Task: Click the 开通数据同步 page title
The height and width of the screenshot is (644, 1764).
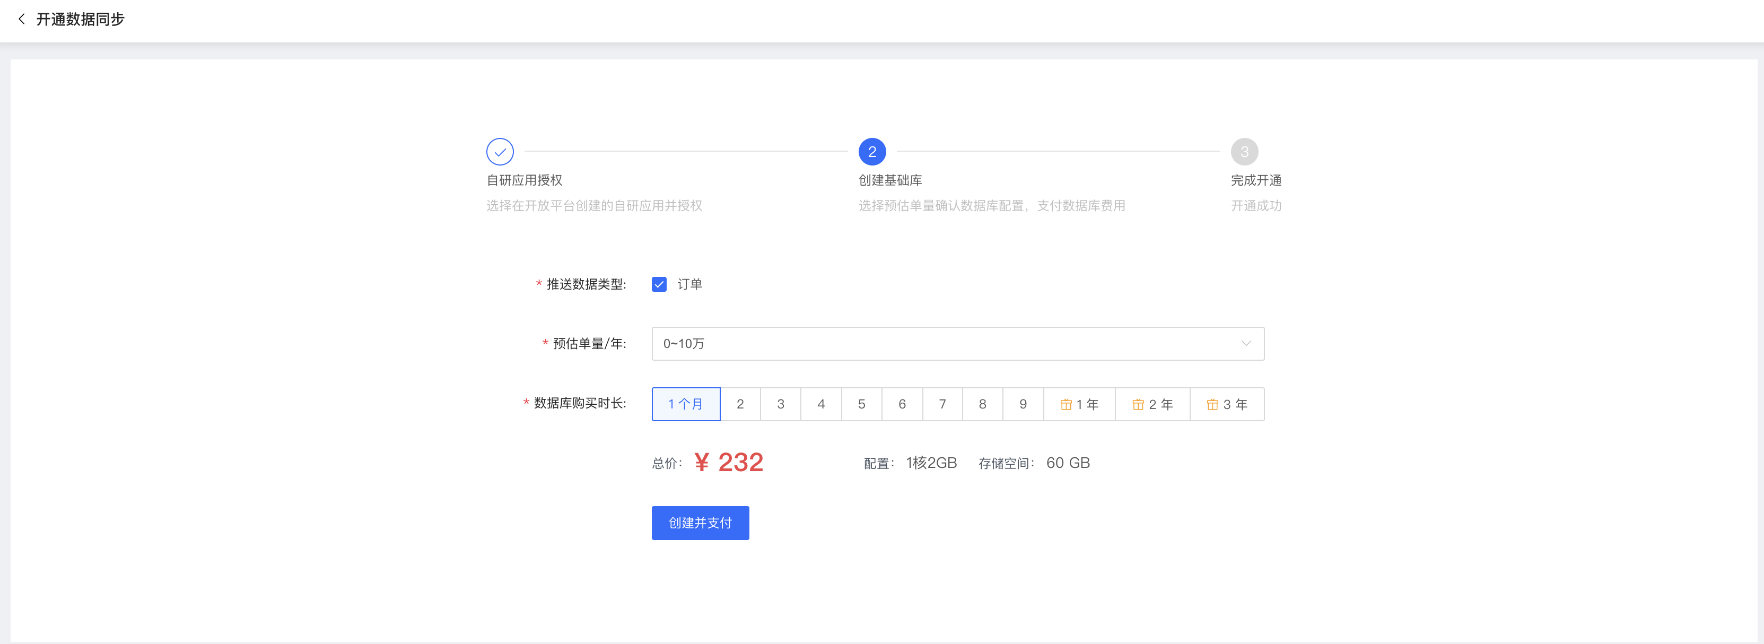Action: point(80,19)
